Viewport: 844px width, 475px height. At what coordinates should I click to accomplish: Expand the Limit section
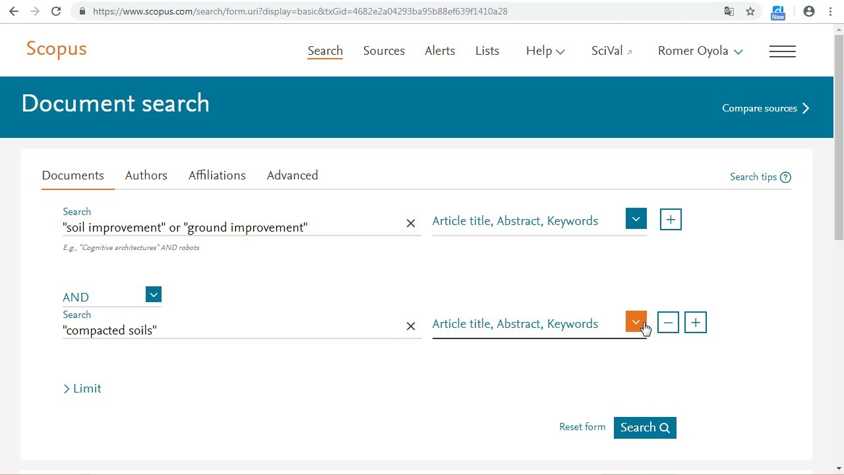point(82,389)
